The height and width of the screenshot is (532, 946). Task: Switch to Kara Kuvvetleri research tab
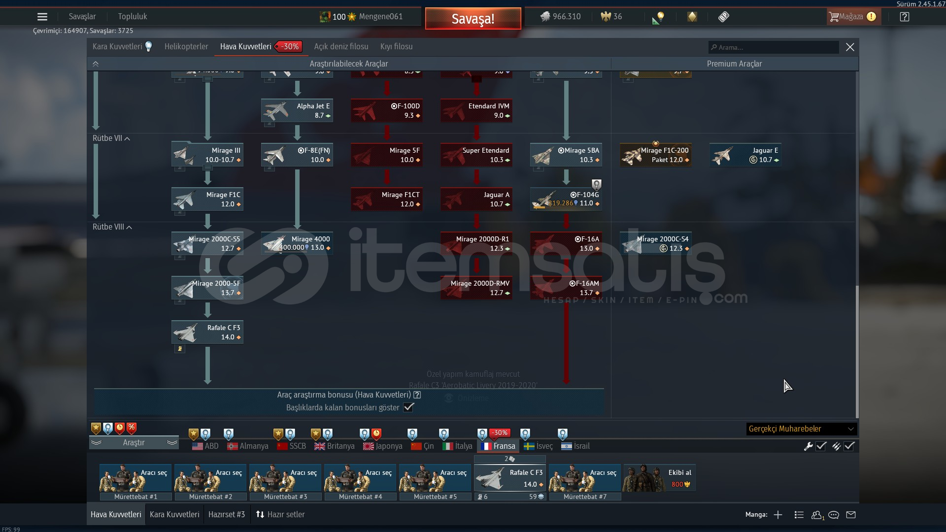point(117,47)
